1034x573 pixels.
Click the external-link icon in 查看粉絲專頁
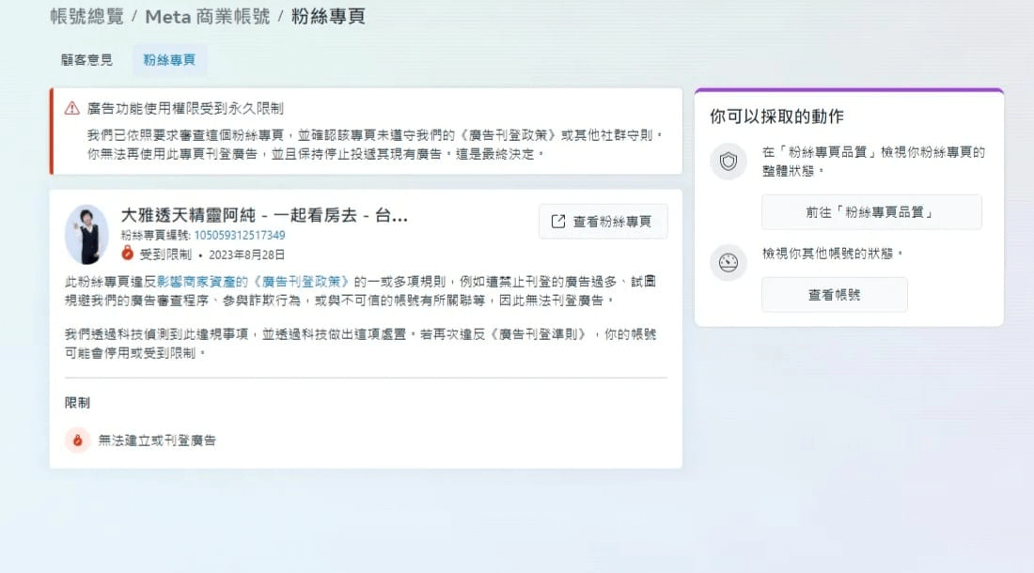pyautogui.click(x=557, y=222)
